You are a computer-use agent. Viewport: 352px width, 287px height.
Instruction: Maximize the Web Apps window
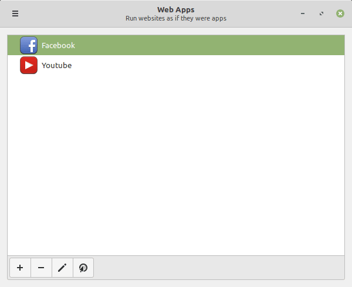click(321, 13)
